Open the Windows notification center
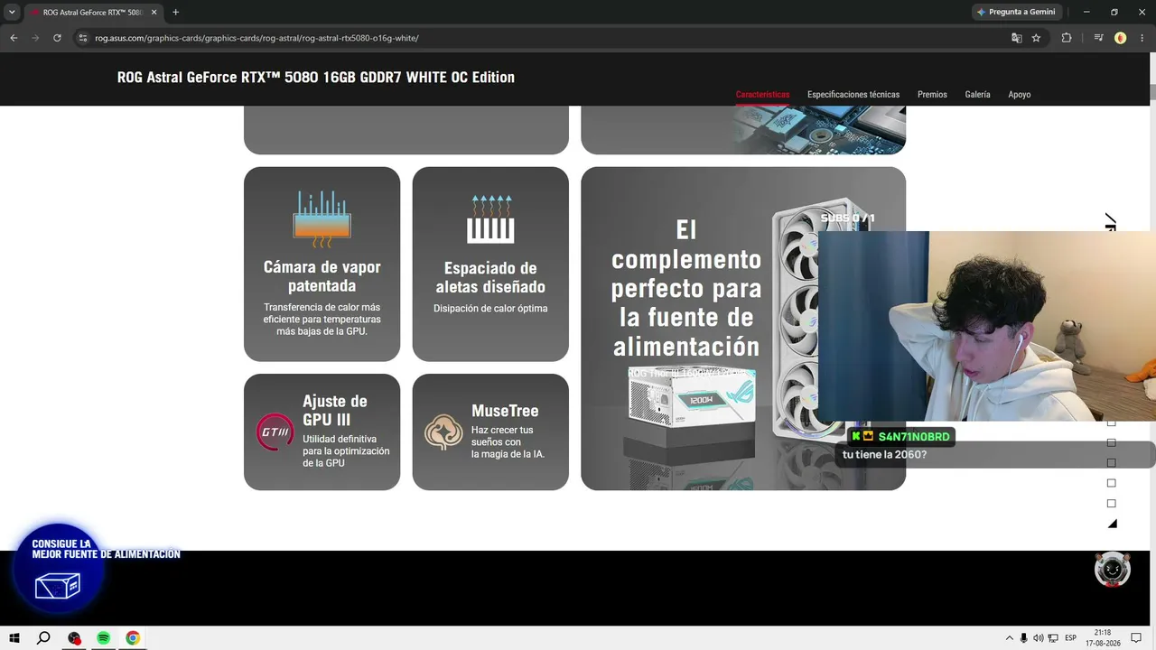Image resolution: width=1156 pixels, height=650 pixels. pos(1138,638)
